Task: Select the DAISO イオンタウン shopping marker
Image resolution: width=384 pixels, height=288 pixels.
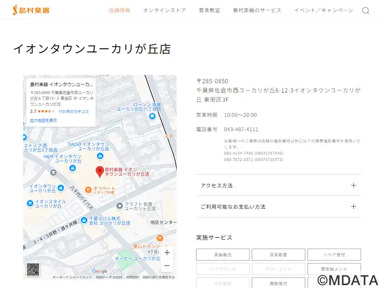Action: pos(100,156)
